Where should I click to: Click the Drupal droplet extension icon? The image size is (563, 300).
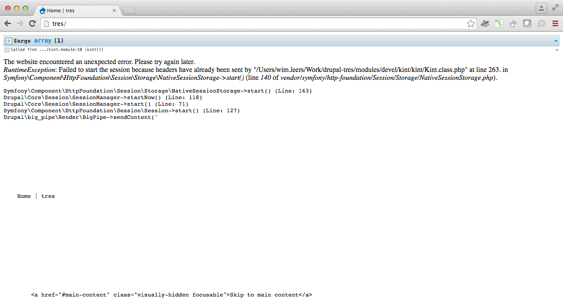(513, 23)
